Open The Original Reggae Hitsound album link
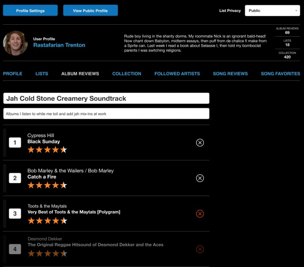This screenshot has height=267, width=304. 95,245
